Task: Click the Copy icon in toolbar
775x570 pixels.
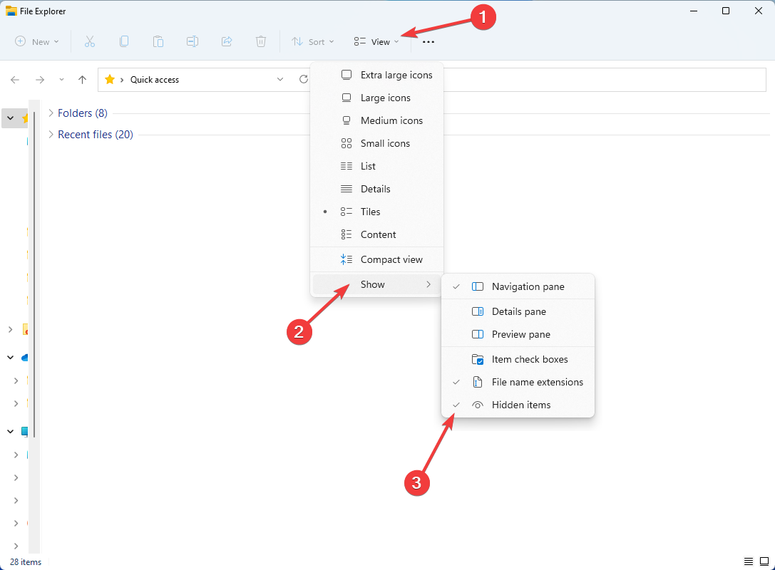Action: pyautogui.click(x=124, y=41)
